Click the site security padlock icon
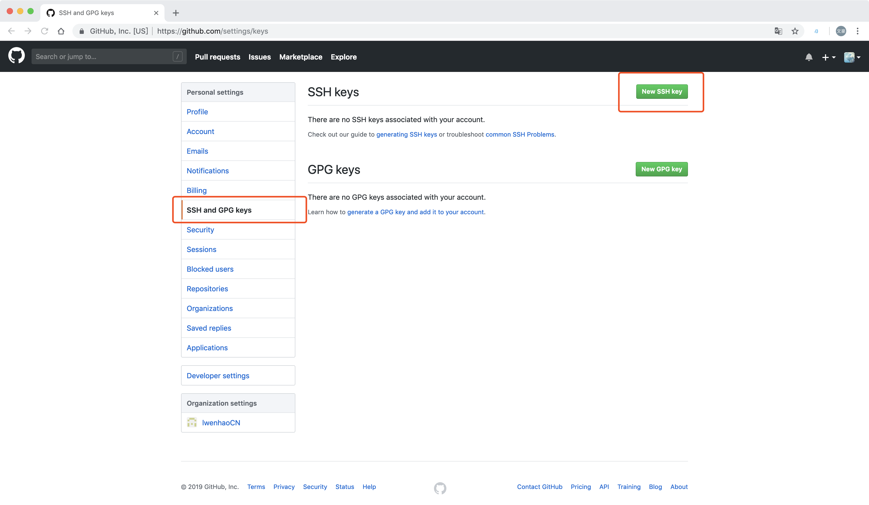869x505 pixels. click(82, 31)
